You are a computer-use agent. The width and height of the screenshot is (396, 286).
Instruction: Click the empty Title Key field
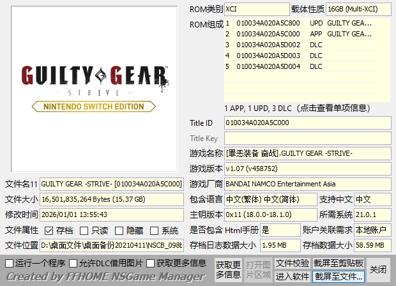click(x=308, y=139)
